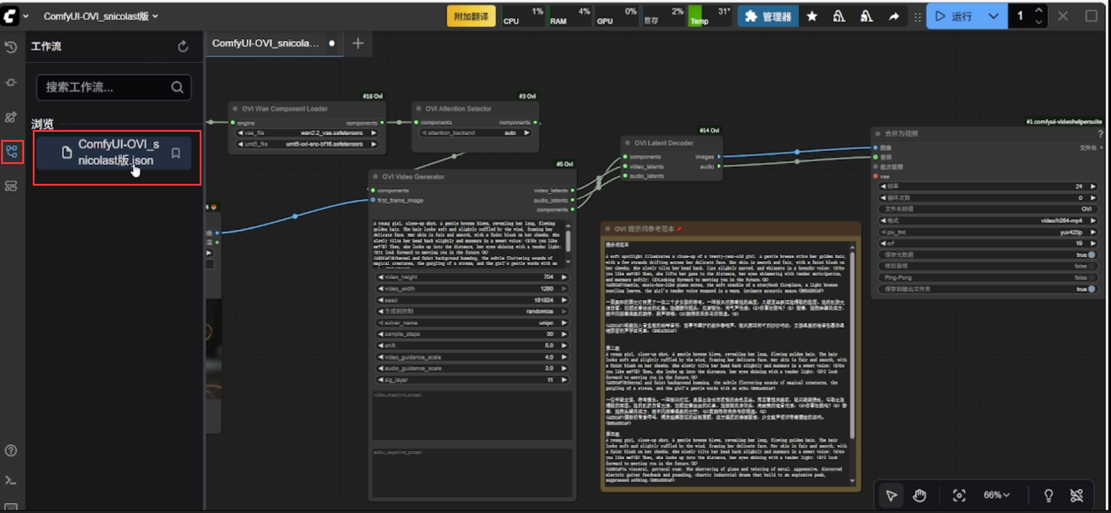Expand the 运行 button dropdown arrow
The width and height of the screenshot is (1111, 513).
993,16
